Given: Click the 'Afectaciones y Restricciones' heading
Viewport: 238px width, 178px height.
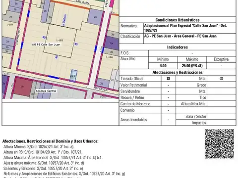Looking at the screenshot, I should [x=178, y=72].
